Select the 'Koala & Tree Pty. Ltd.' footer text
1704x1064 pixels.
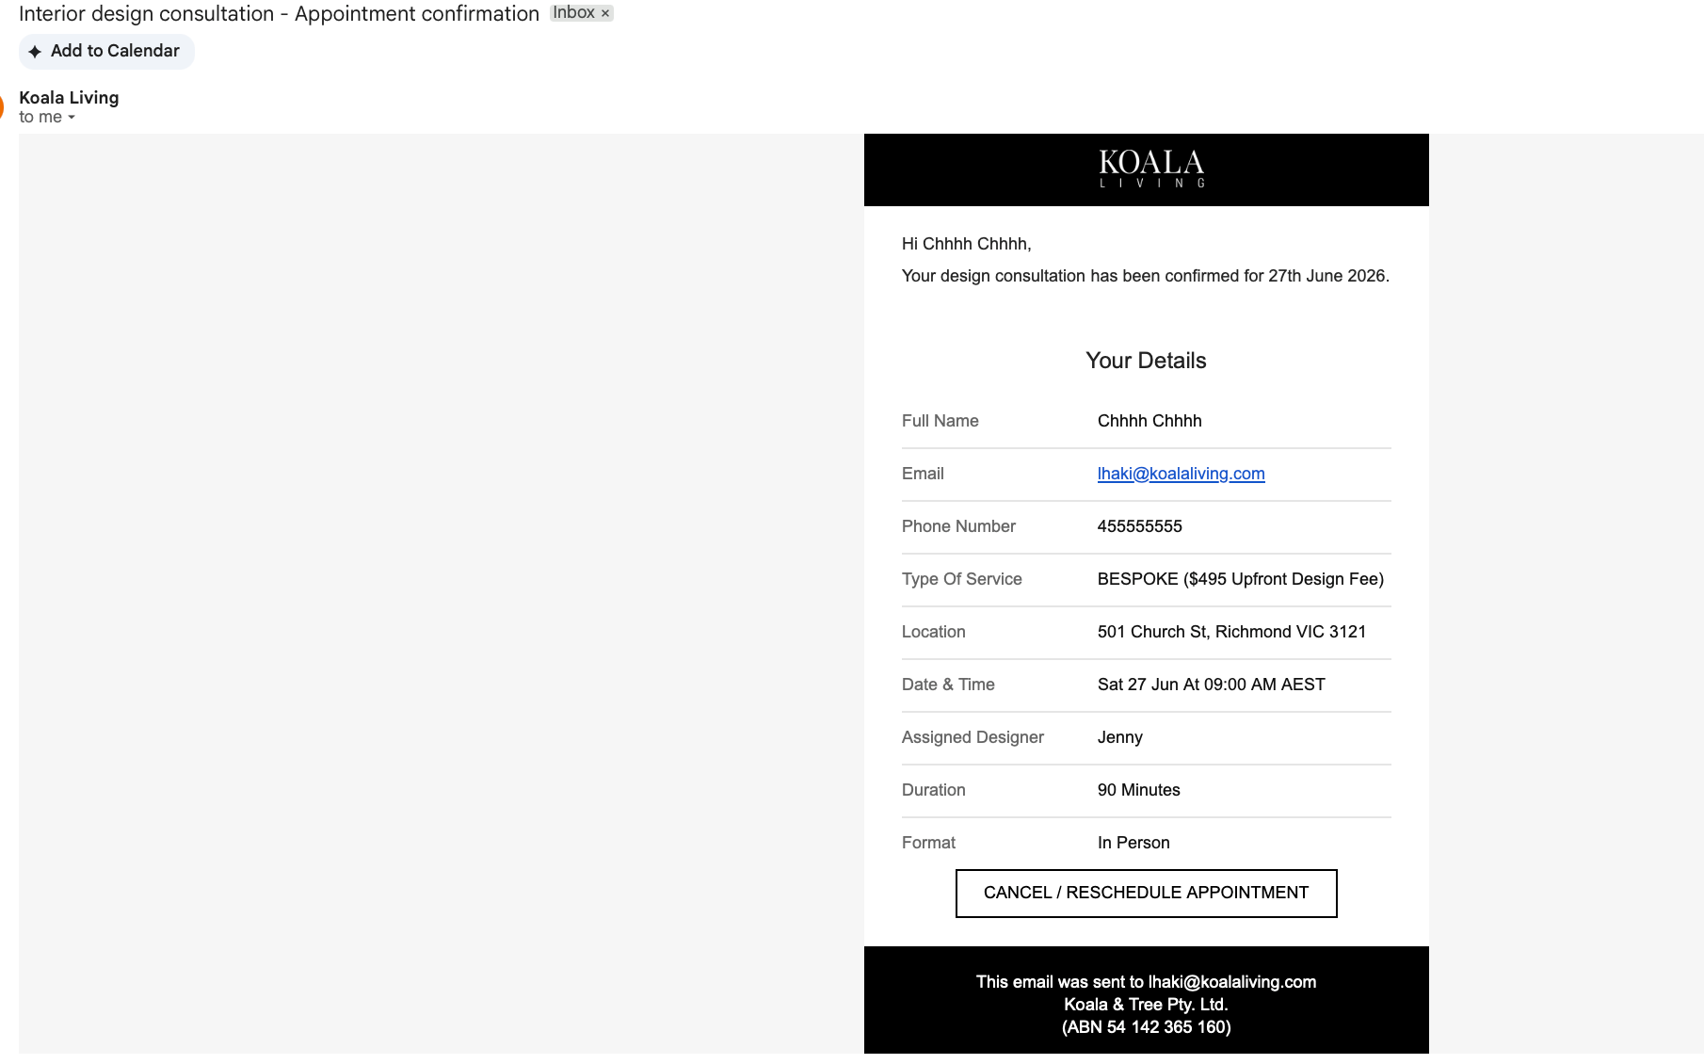coord(1146,1005)
